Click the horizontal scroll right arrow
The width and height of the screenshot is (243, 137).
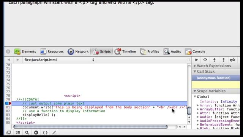coord(185,127)
